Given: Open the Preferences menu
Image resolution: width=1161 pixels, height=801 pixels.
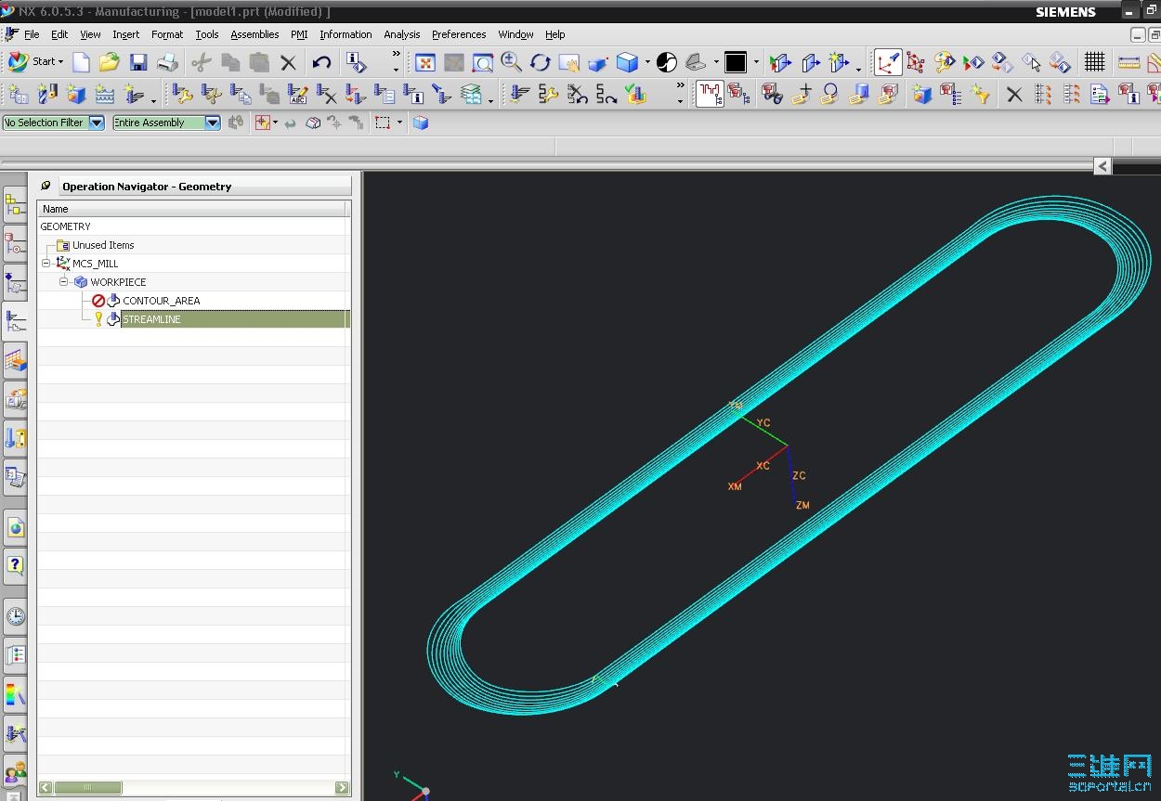Looking at the screenshot, I should (x=459, y=34).
